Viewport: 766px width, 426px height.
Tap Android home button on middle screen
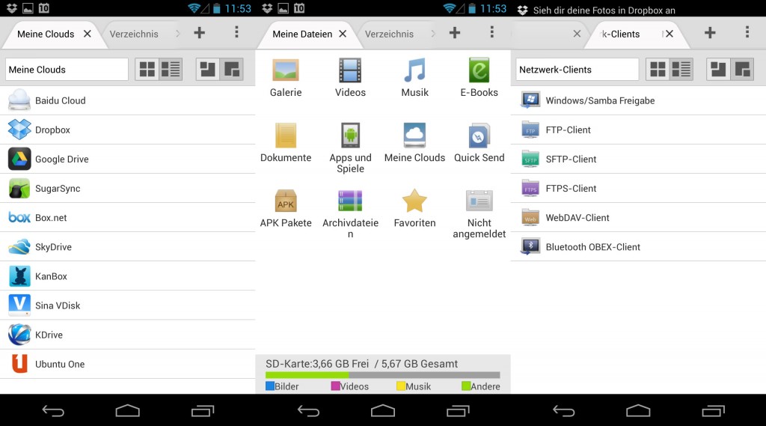[x=383, y=411]
